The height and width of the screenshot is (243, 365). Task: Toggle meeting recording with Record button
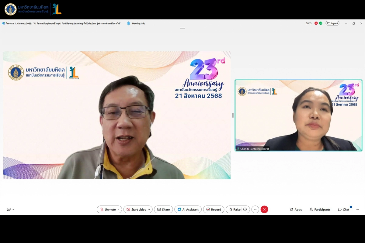click(214, 210)
